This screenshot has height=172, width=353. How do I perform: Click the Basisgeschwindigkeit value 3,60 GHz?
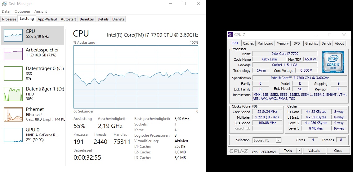[182, 119]
